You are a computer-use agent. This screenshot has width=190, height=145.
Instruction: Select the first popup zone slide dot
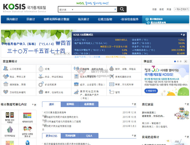175,61
